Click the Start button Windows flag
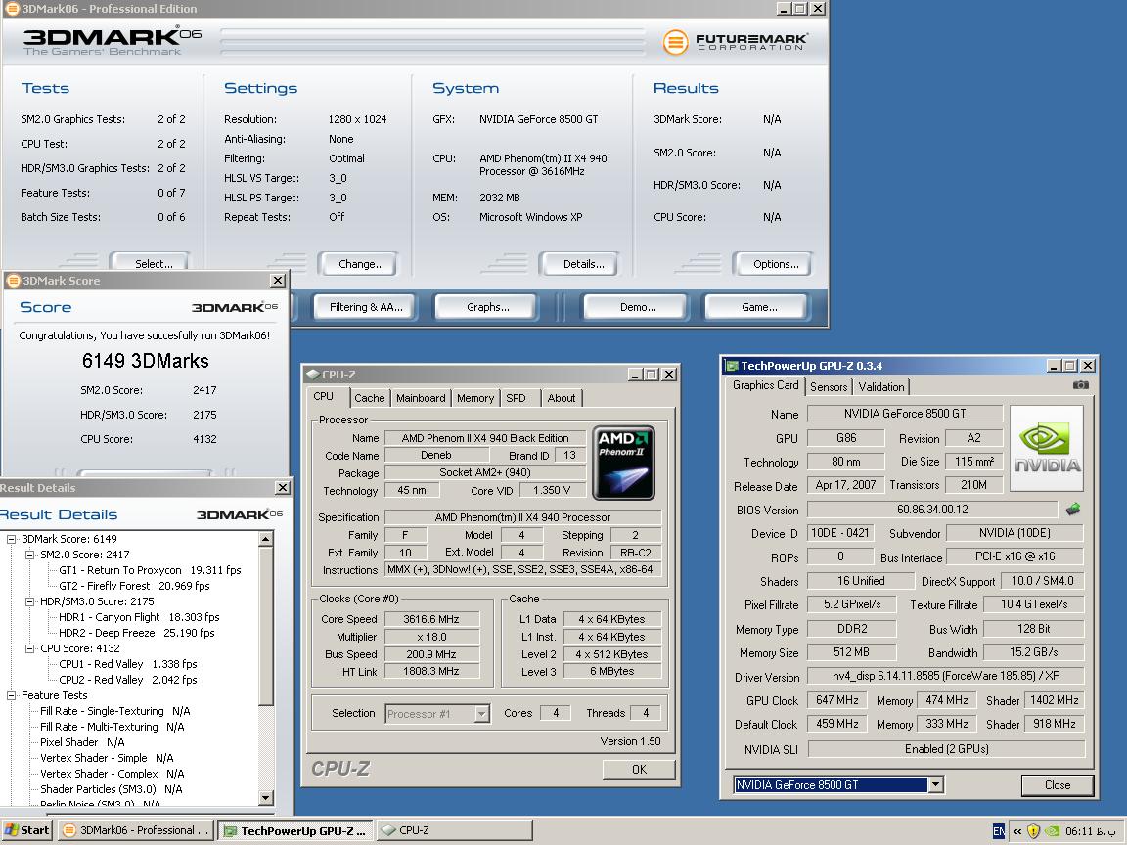 [x=12, y=830]
